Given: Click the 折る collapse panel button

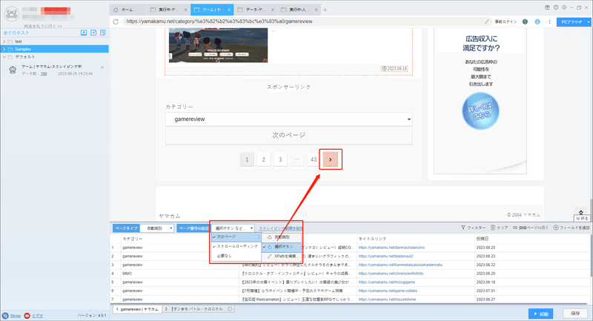Looking at the screenshot, I should tap(582, 219).
